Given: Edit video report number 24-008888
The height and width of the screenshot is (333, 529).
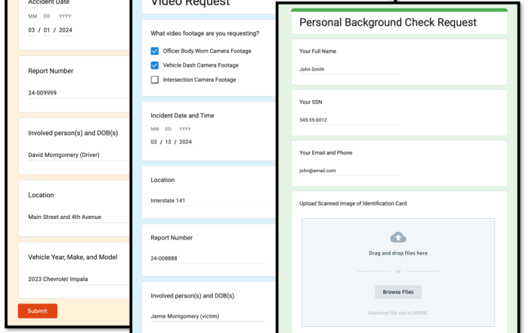Looking at the screenshot, I should 208,258.
